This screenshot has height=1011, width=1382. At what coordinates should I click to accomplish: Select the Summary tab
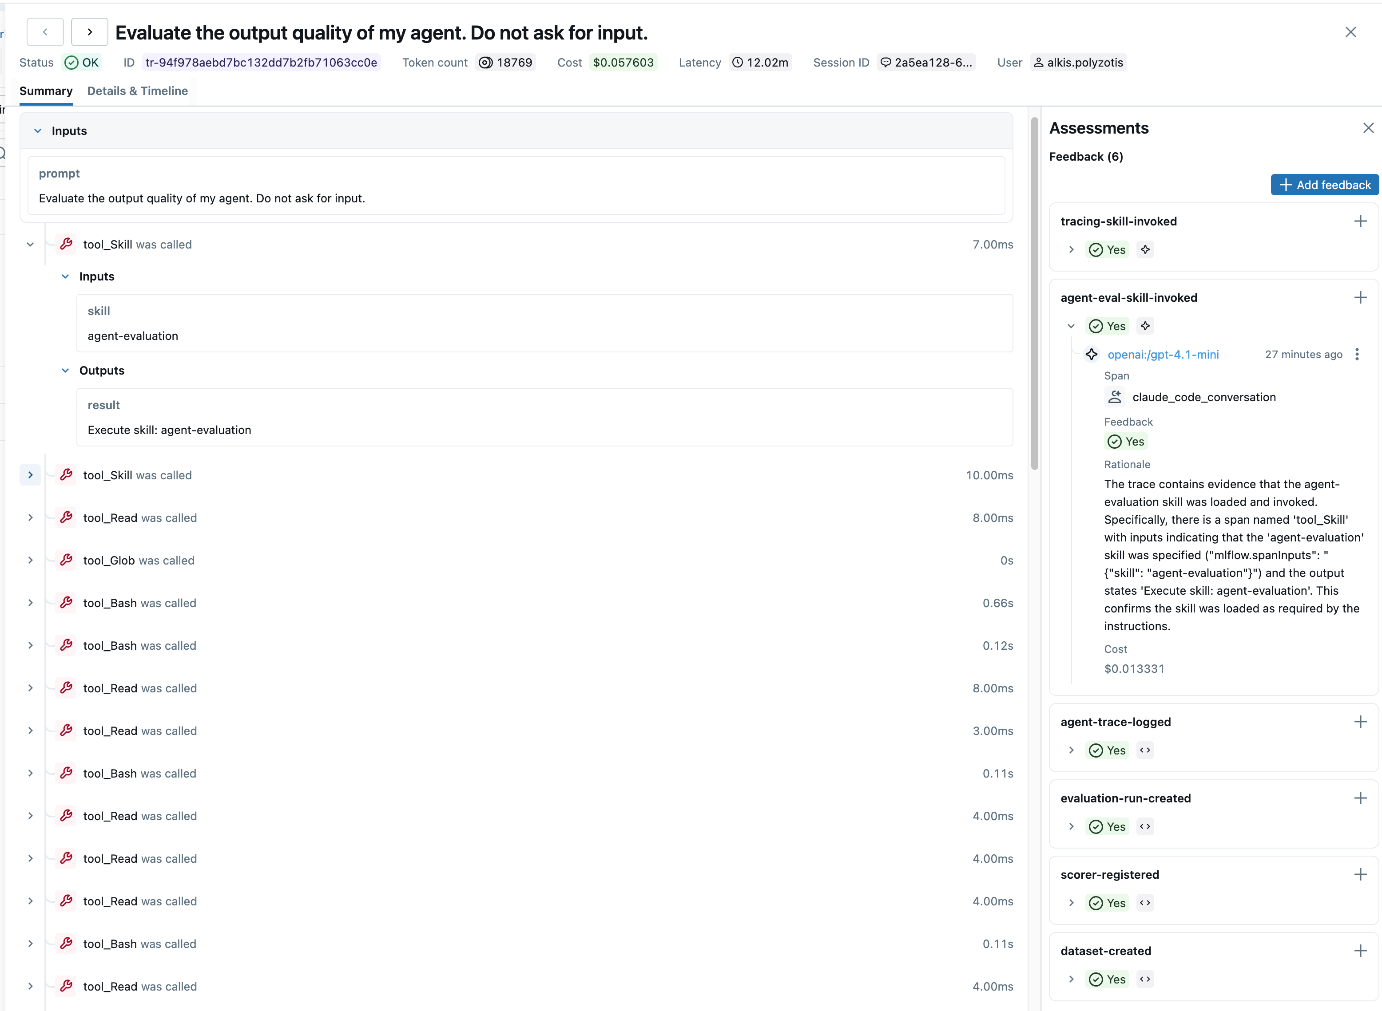click(46, 91)
